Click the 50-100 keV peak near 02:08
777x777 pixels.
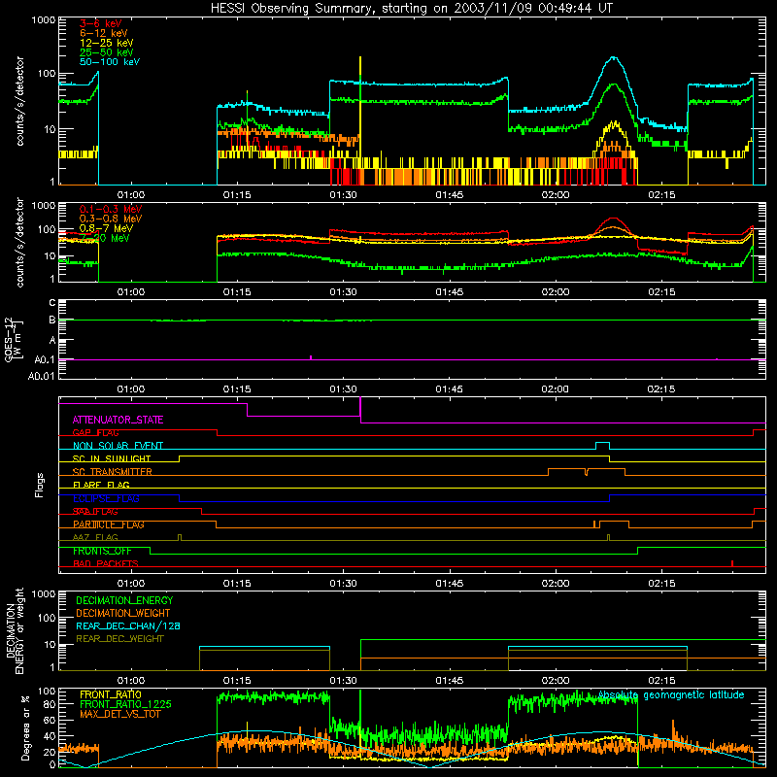(614, 57)
